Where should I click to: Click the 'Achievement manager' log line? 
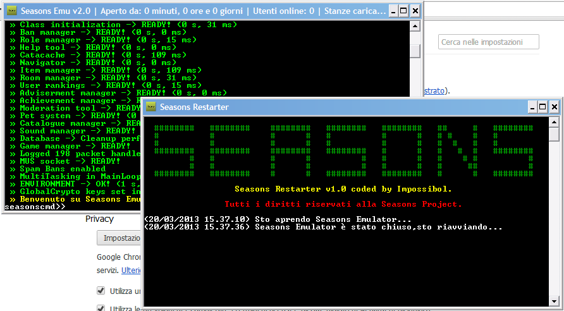75,101
